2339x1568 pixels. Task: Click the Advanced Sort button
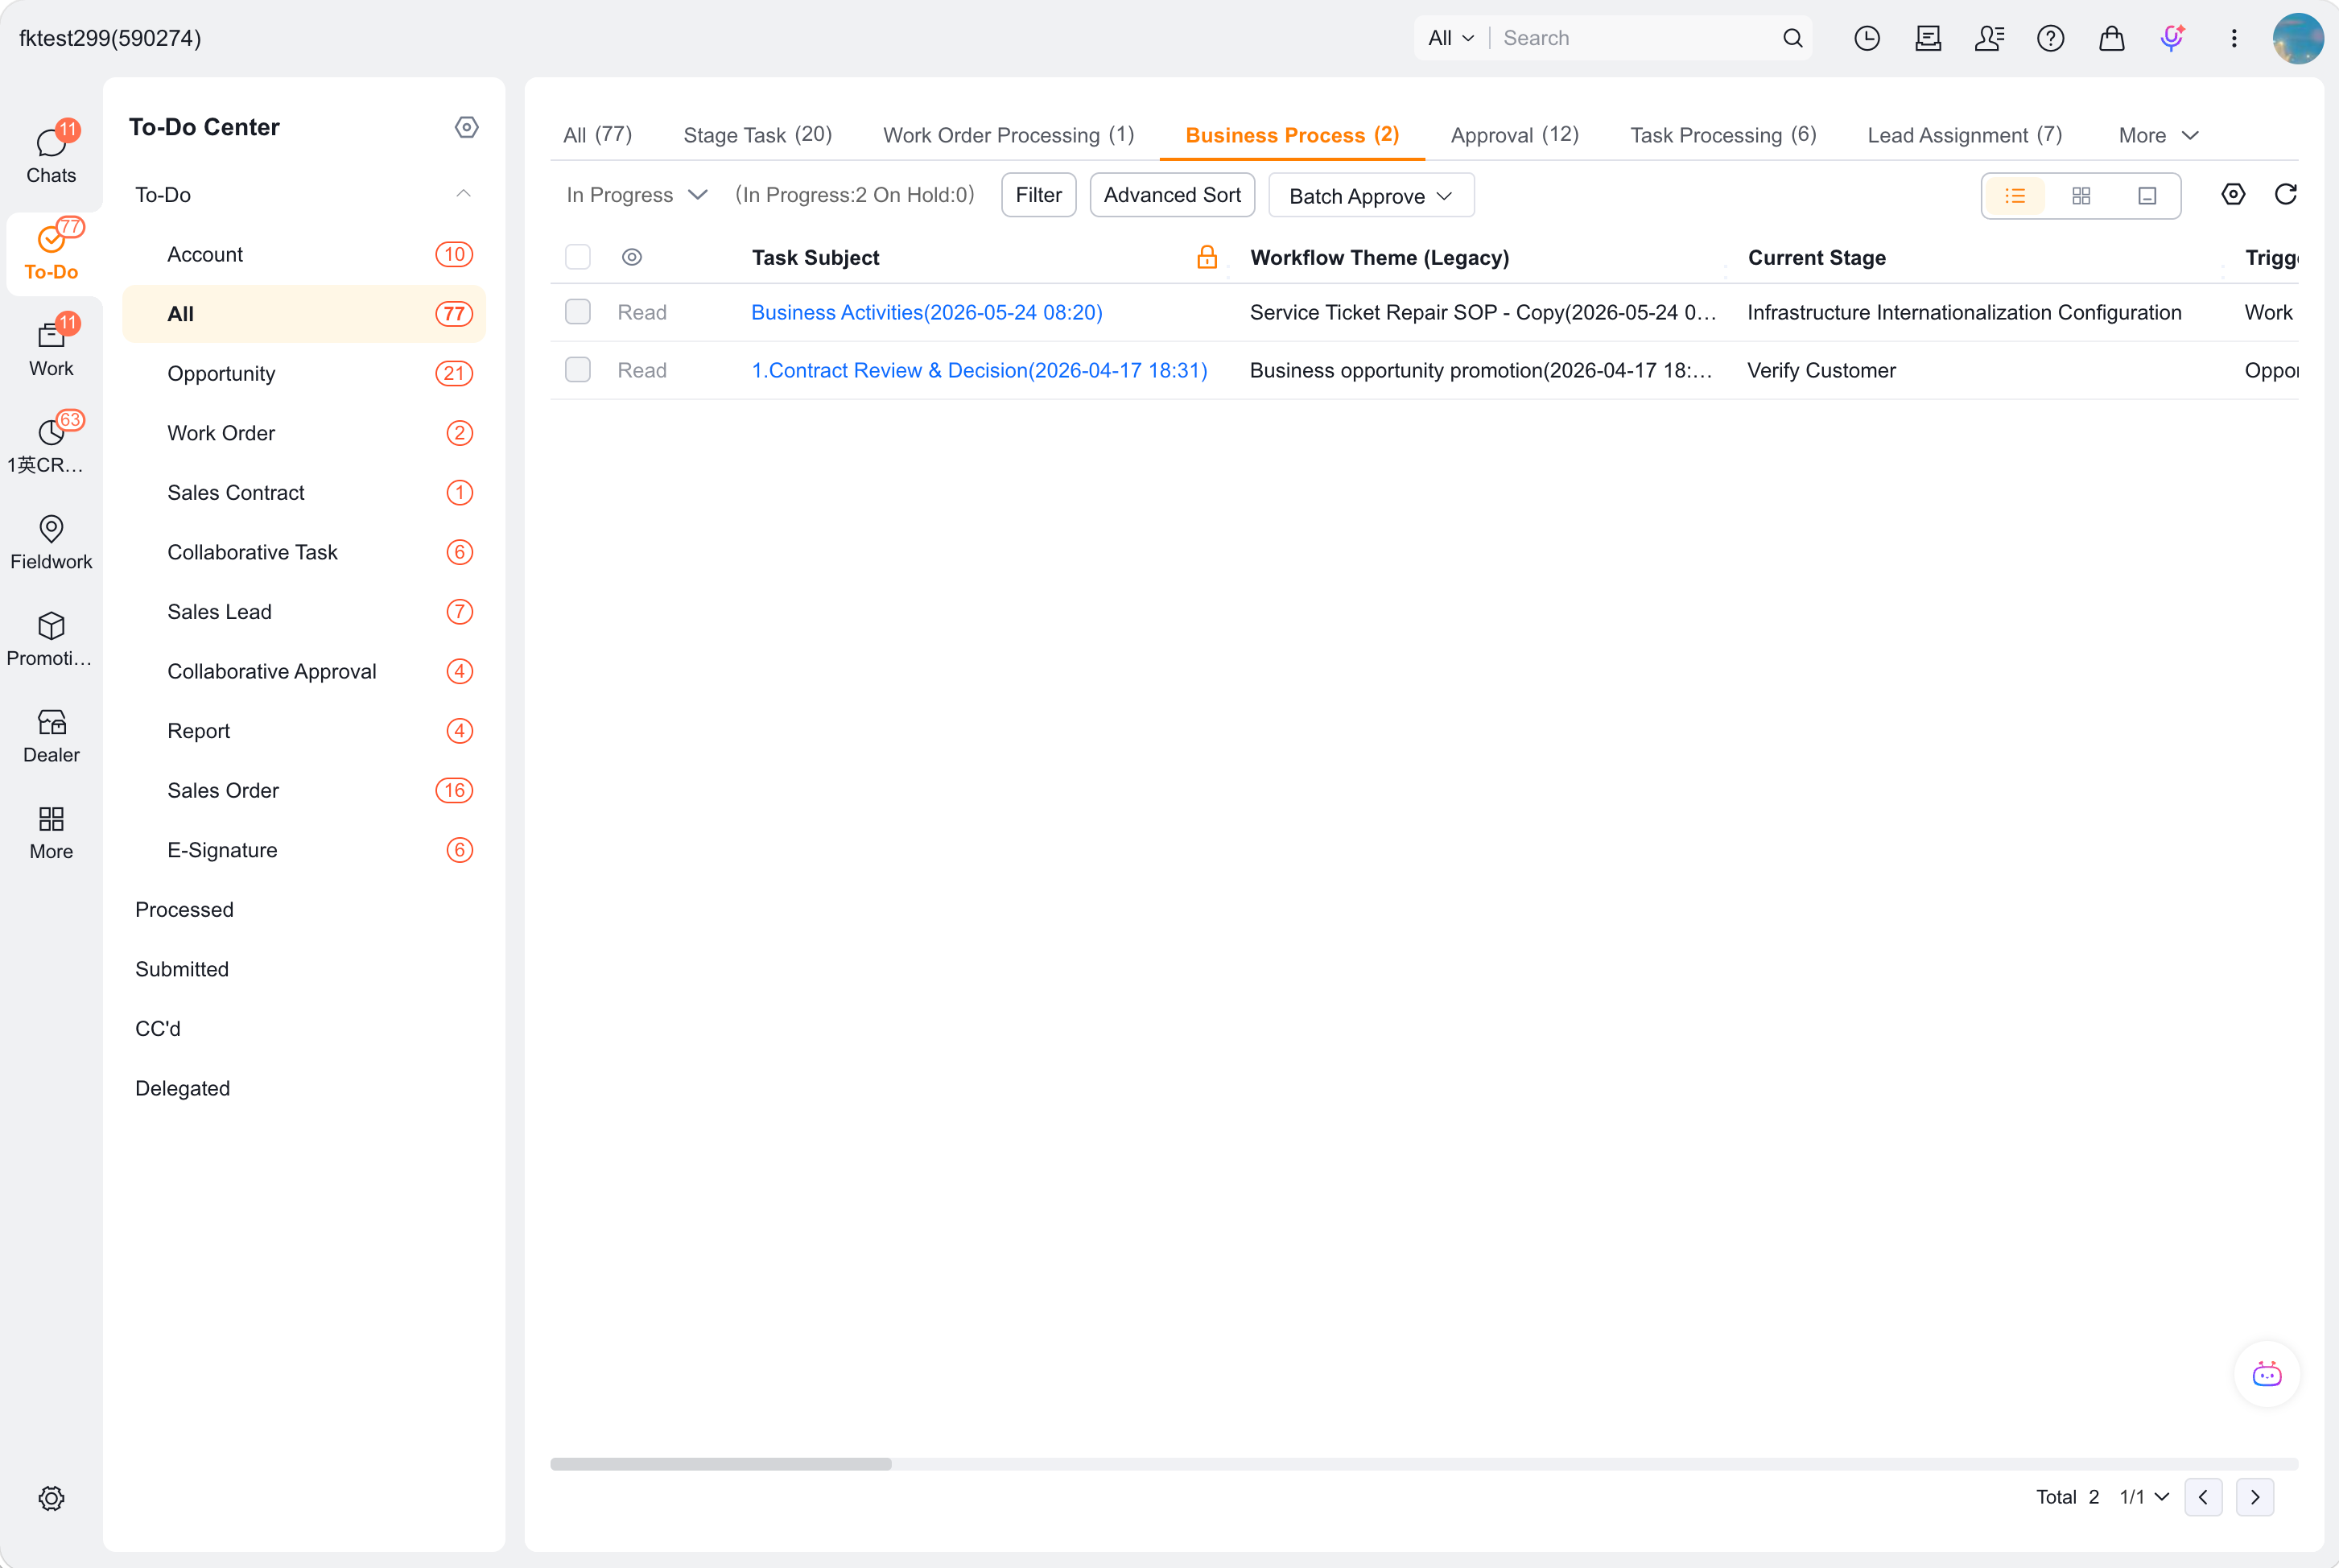(1171, 195)
